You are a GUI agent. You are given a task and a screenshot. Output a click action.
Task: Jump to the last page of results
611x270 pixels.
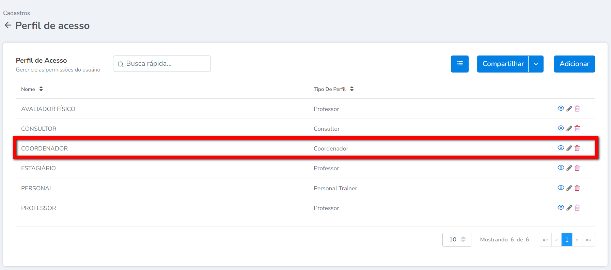[588, 240]
